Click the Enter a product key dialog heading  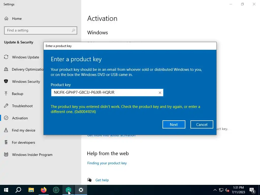pyautogui.click(x=76, y=59)
